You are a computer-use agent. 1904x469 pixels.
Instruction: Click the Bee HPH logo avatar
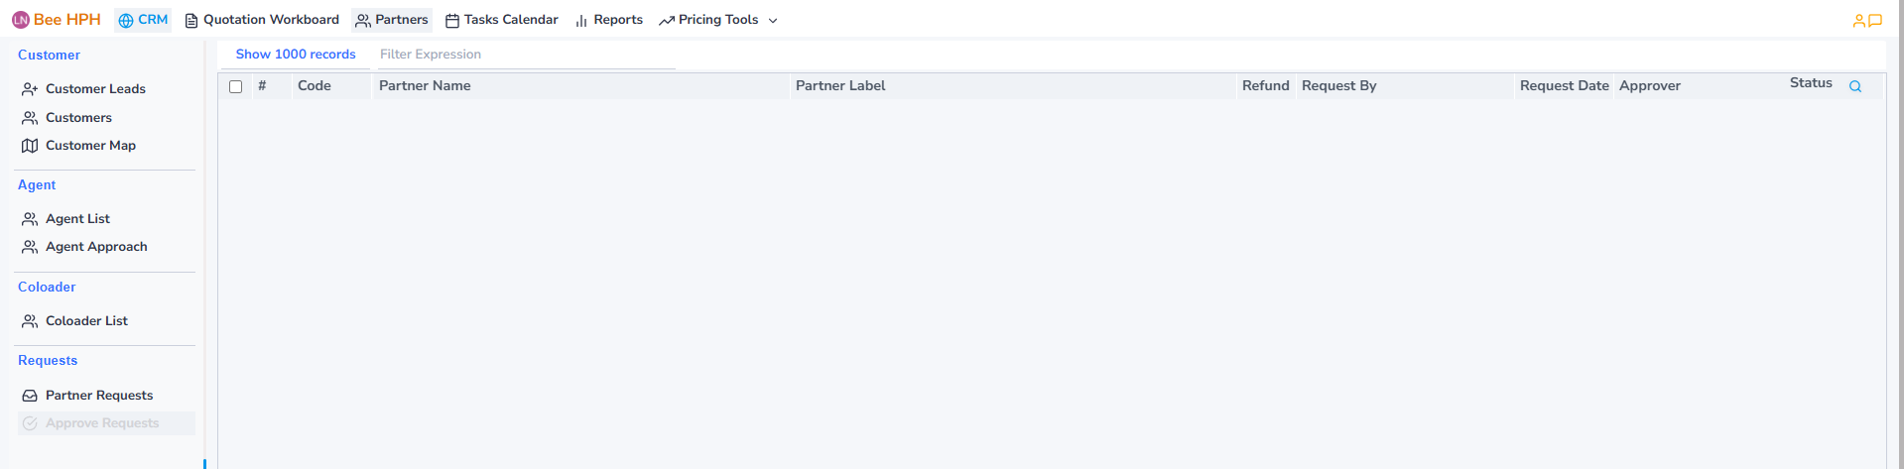point(21,20)
